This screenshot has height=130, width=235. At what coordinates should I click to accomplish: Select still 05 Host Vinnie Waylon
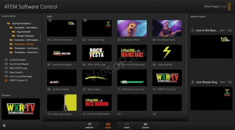(x=62, y=53)
